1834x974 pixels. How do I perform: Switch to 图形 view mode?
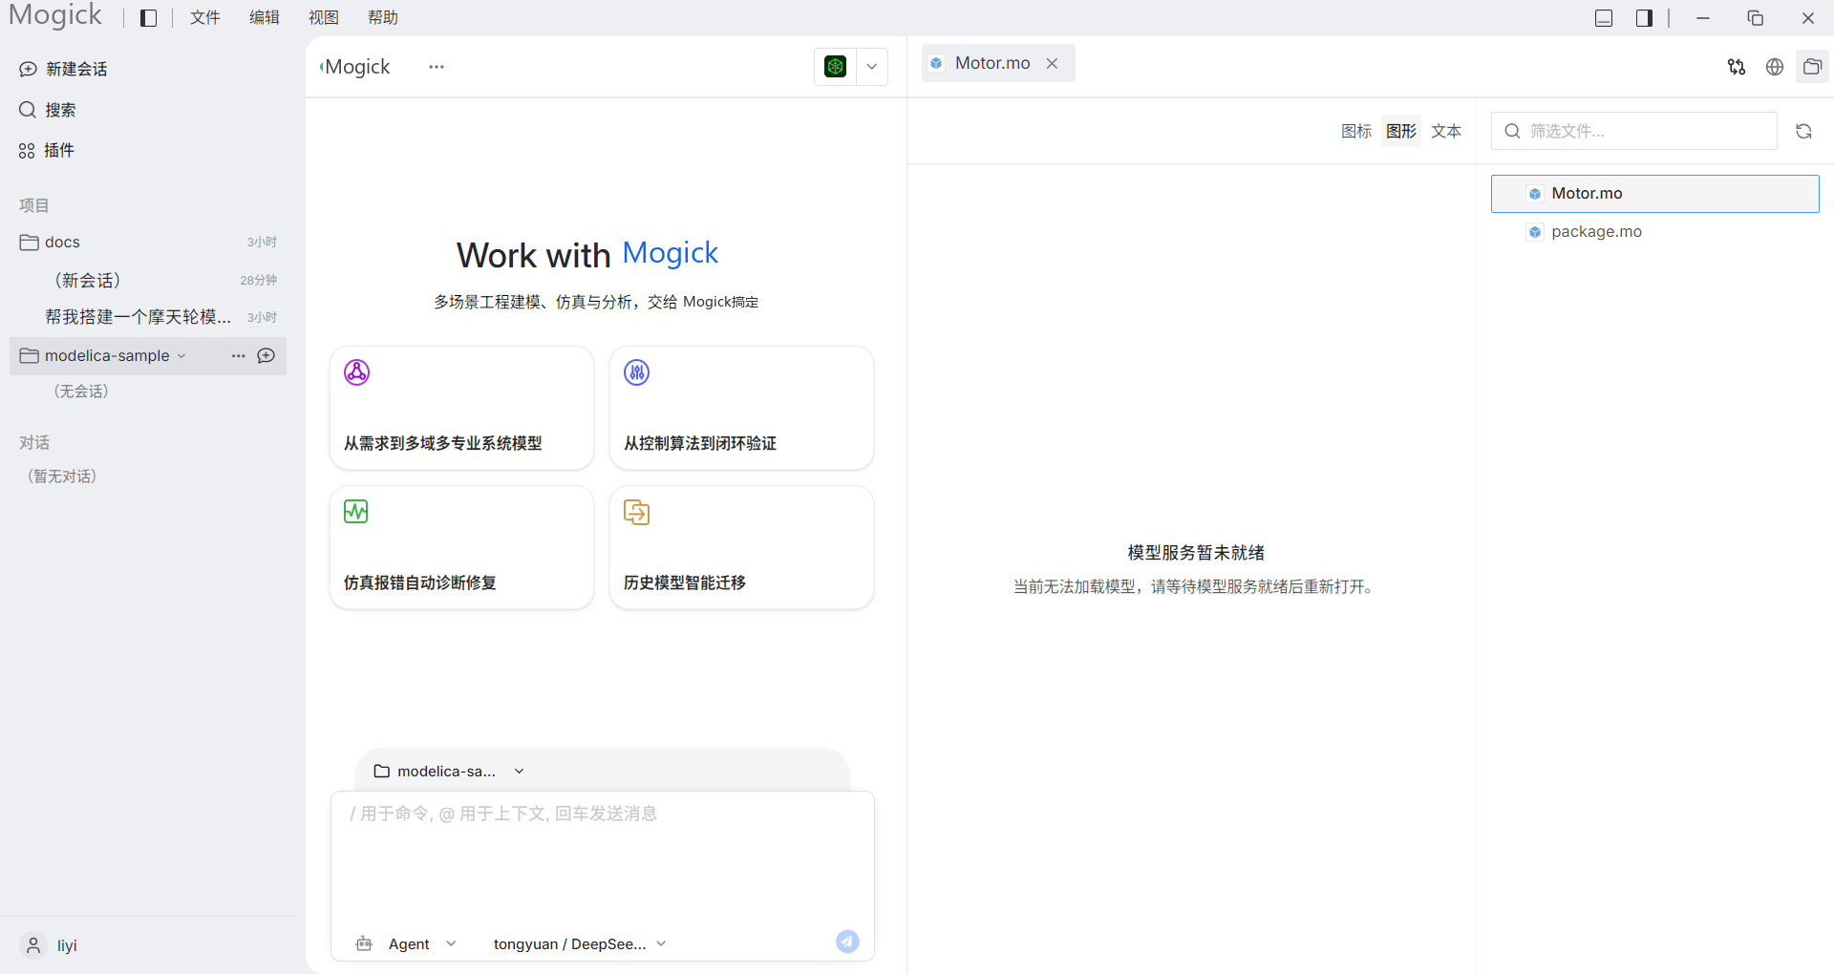coord(1401,131)
